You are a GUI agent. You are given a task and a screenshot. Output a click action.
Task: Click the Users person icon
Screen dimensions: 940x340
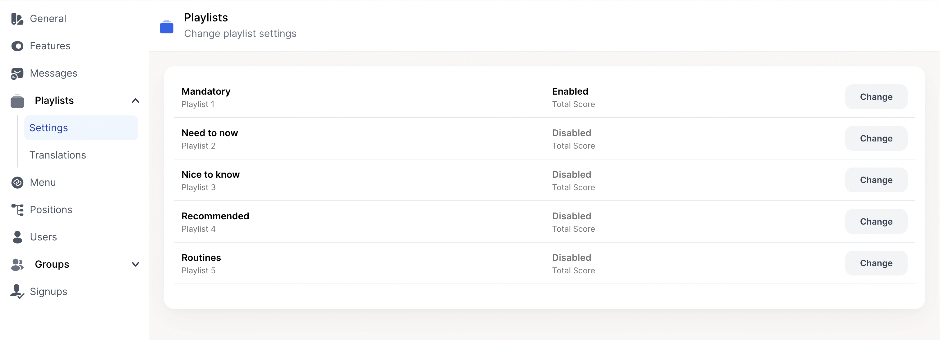pos(17,237)
